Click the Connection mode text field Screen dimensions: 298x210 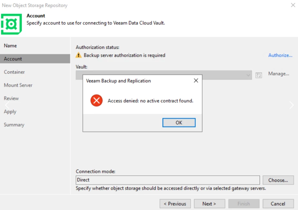point(168,180)
